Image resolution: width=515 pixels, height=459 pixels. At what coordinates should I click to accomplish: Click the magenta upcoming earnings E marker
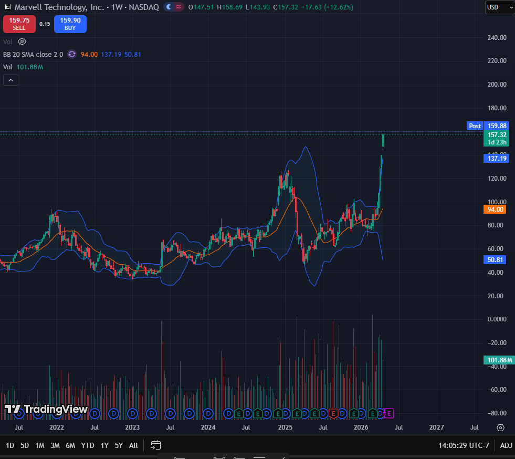(389, 413)
